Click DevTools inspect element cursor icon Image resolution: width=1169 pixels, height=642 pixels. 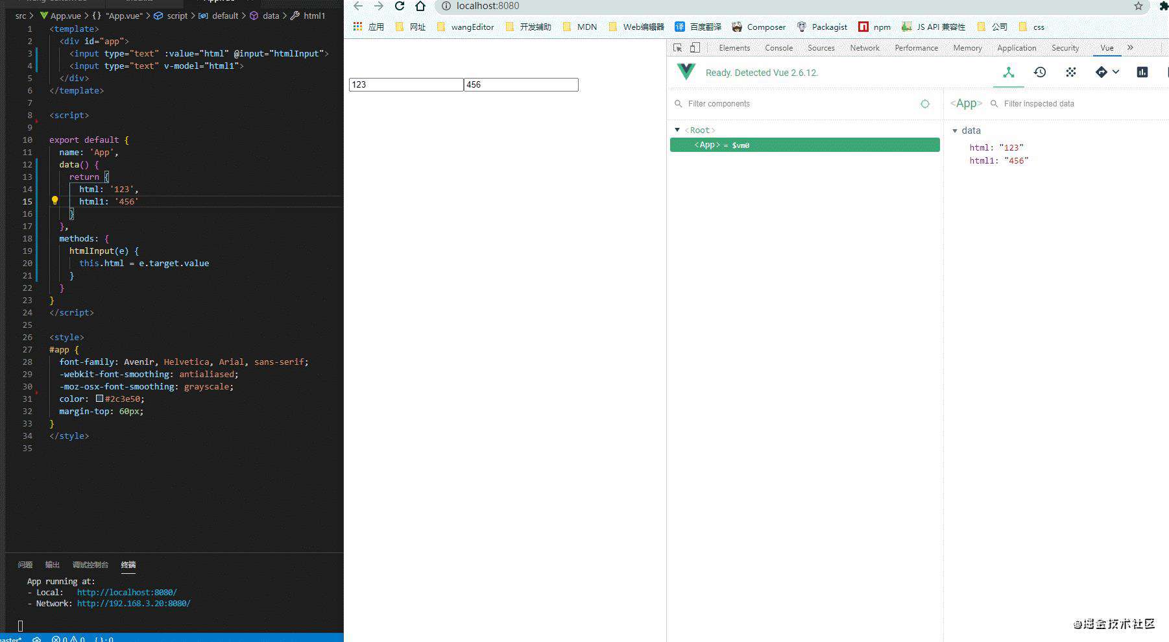(678, 47)
